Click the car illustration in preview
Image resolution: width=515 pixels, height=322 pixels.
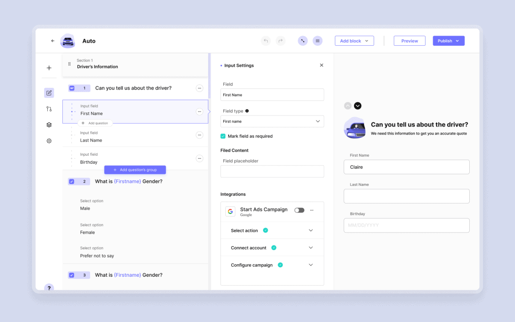(x=355, y=128)
